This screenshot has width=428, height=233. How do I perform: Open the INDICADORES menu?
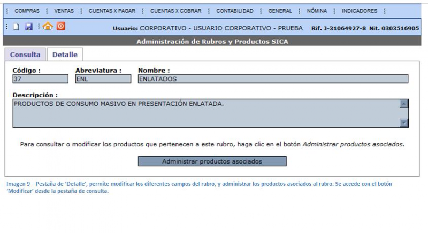360,11
